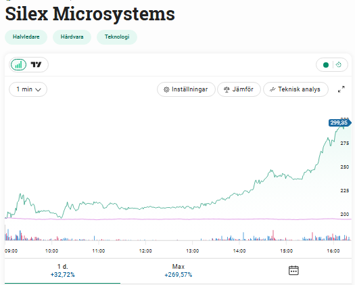Click the Jämför compare button
355x285 pixels.
[x=239, y=89]
